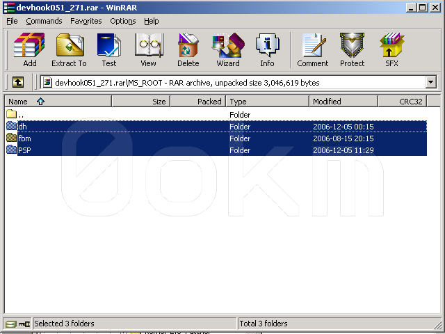The height and width of the screenshot is (334, 445).
Task: Click the parent '..' folder icon
Action: click(11, 114)
